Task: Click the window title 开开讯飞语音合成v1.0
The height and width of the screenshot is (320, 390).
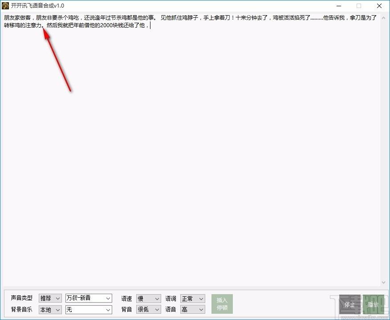Action: 37,6
